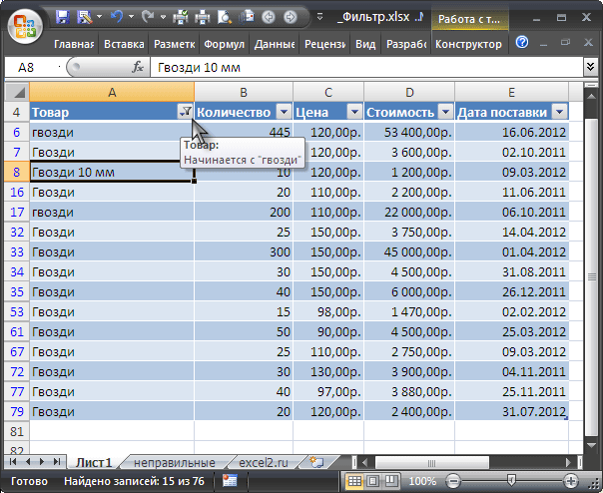Click the formula bar text Гвозди 10 мм
The image size is (603, 493).
point(199,68)
